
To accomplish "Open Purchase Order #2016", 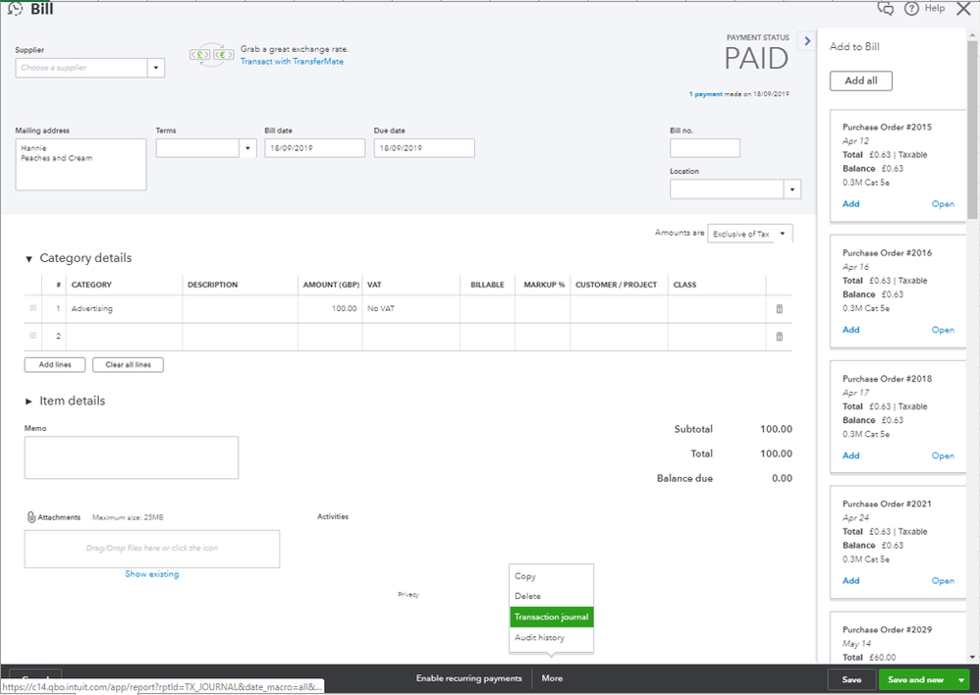I will pos(943,330).
